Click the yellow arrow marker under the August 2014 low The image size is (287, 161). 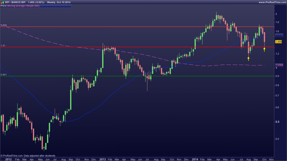(x=249, y=59)
